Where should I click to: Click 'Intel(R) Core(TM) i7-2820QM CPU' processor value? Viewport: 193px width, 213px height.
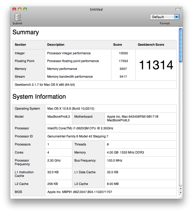pos(80,128)
